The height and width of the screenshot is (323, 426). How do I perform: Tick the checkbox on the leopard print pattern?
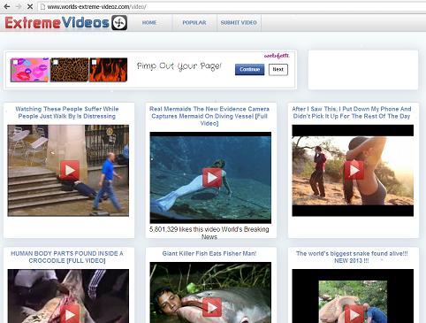pos(55,62)
